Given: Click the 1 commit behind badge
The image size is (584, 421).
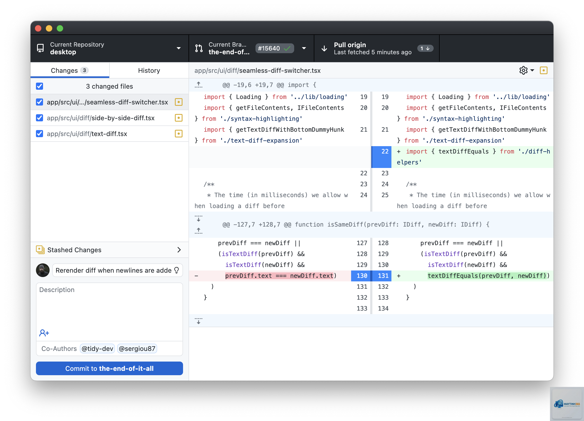Looking at the screenshot, I should (x=425, y=48).
